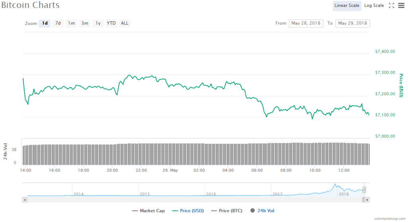The height and width of the screenshot is (222, 408).
Task: Click the 22:00 time axis label
Action: 141,170
